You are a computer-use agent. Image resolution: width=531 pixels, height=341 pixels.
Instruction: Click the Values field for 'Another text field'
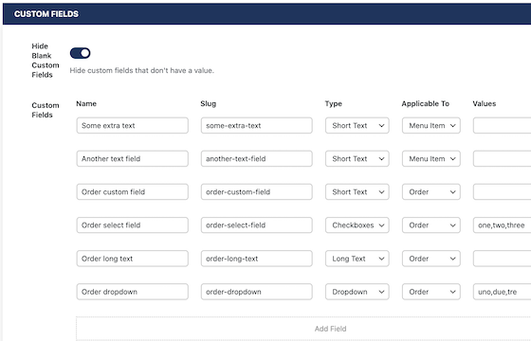pyautogui.click(x=503, y=159)
